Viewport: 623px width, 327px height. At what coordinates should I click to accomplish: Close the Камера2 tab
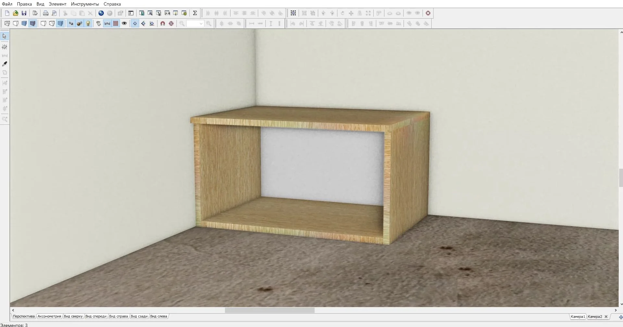pos(606,317)
